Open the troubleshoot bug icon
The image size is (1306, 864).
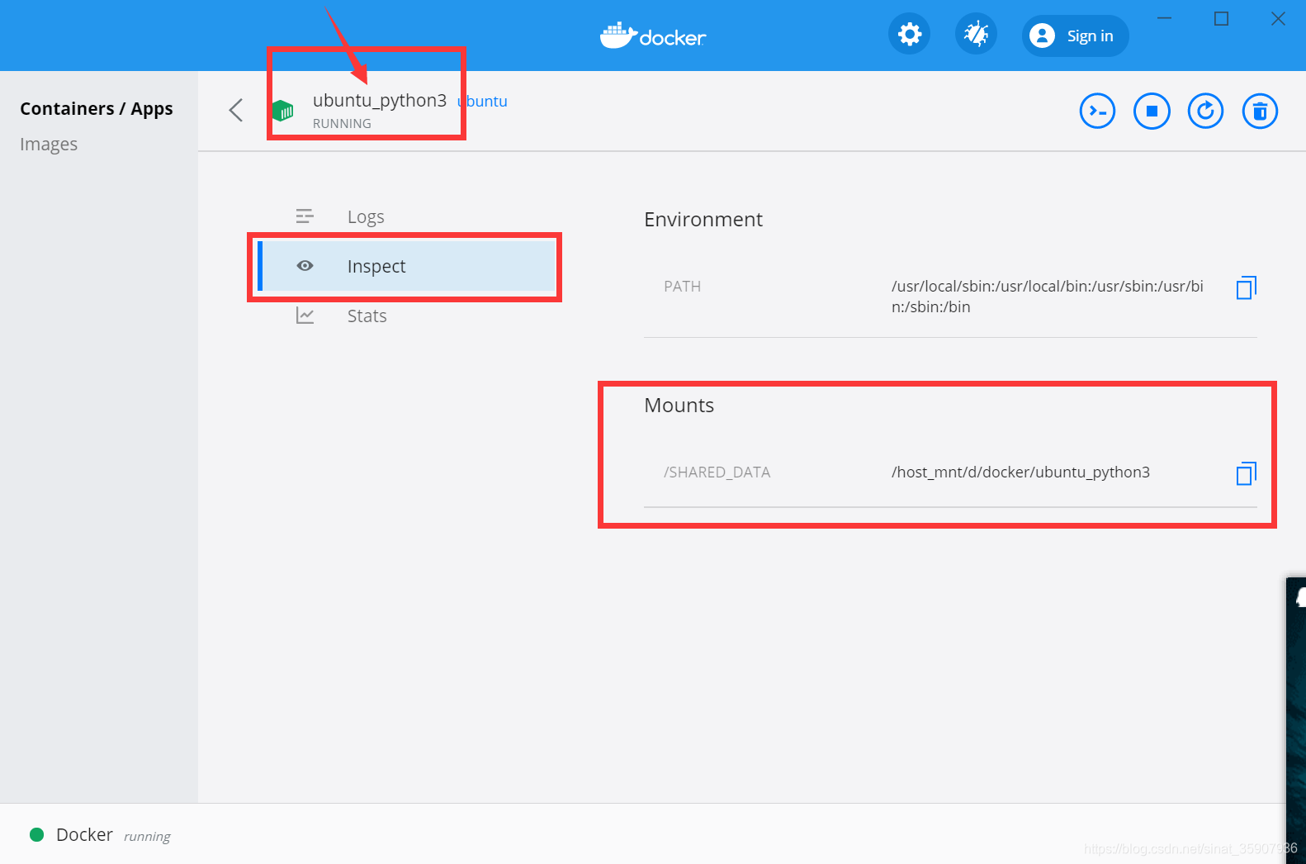976,35
